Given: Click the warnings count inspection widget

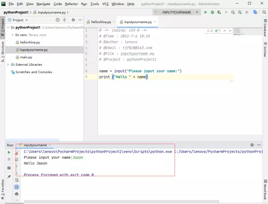Looking at the screenshot, I should (x=210, y=30).
